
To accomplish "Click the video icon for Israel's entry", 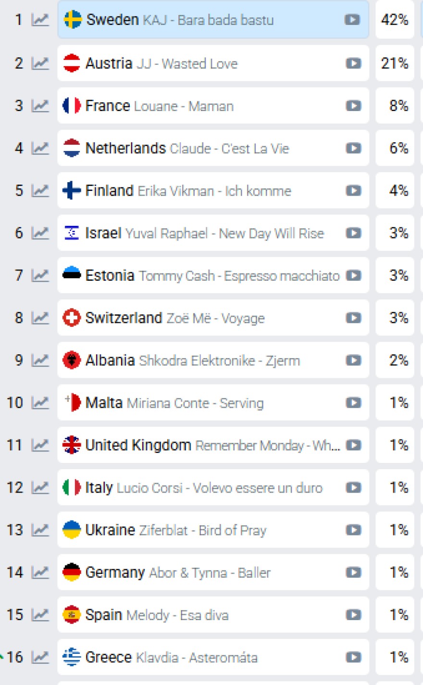I will click(353, 233).
